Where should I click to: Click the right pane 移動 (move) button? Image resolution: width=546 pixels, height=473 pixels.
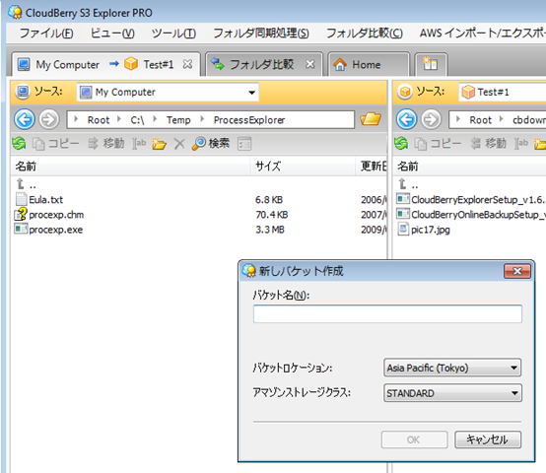point(488,144)
